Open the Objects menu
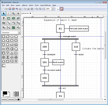Screen dimensions: 108x105 pyautogui.click(x=25, y=5)
